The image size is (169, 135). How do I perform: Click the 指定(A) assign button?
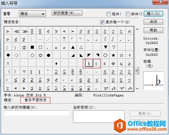click(x=145, y=113)
